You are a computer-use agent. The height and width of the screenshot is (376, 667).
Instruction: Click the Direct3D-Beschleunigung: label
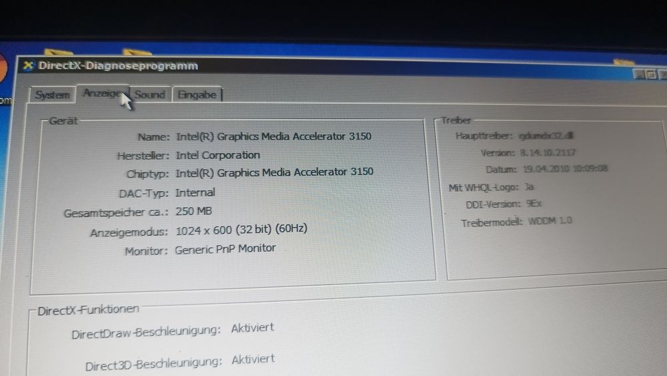(153, 364)
